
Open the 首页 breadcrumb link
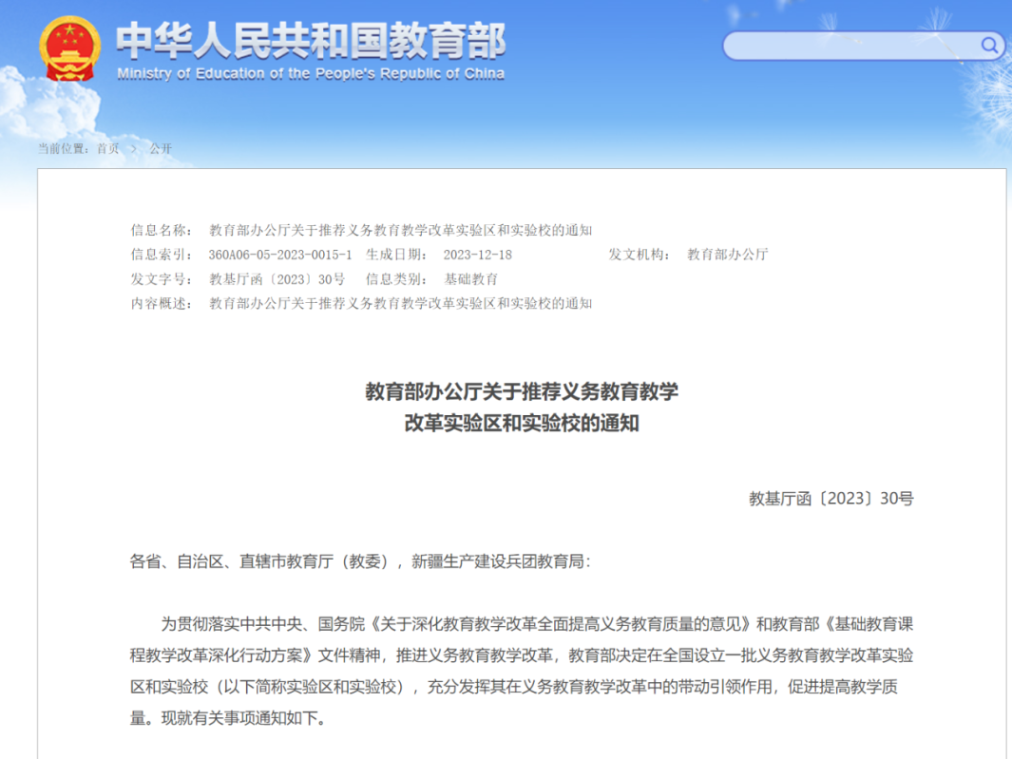pyautogui.click(x=107, y=148)
